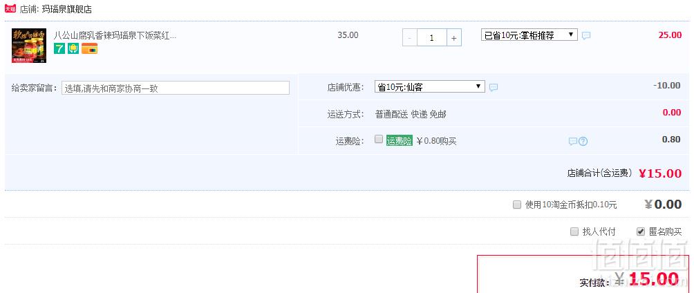Click the comment icon beside 掌柜推荐 dropdown
The width and height of the screenshot is (694, 293).
[586, 35]
